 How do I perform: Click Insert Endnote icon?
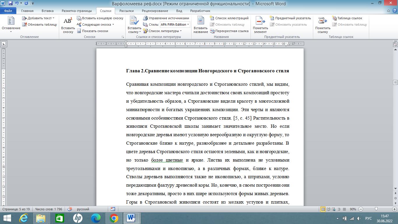79,18
